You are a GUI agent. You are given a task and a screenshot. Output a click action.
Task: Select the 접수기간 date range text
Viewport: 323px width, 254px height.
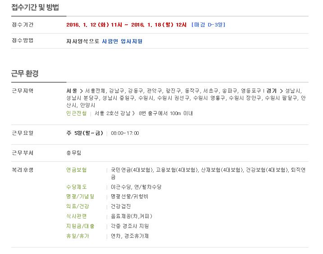pyautogui.click(x=126, y=25)
